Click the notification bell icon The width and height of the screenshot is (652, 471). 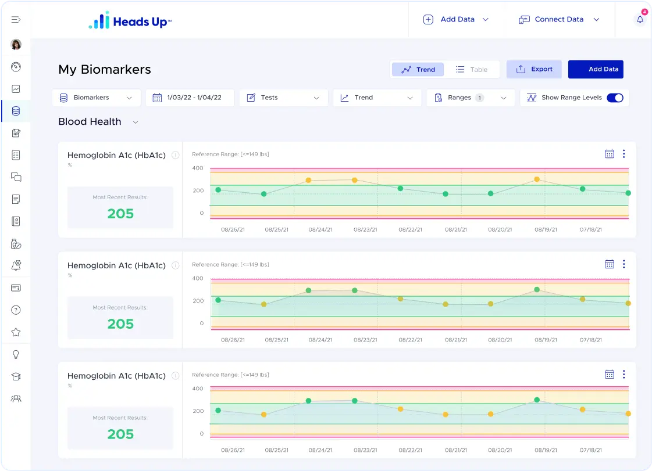tap(640, 19)
